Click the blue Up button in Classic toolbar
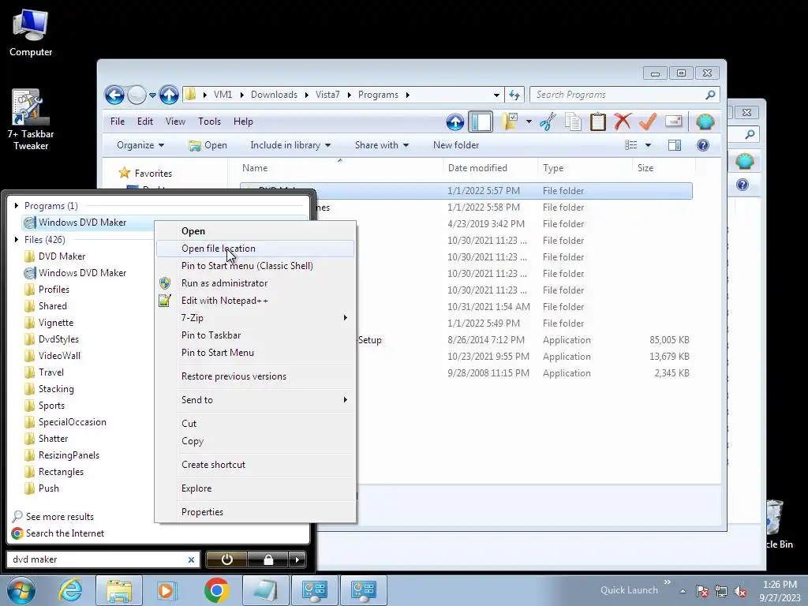 coord(455,122)
